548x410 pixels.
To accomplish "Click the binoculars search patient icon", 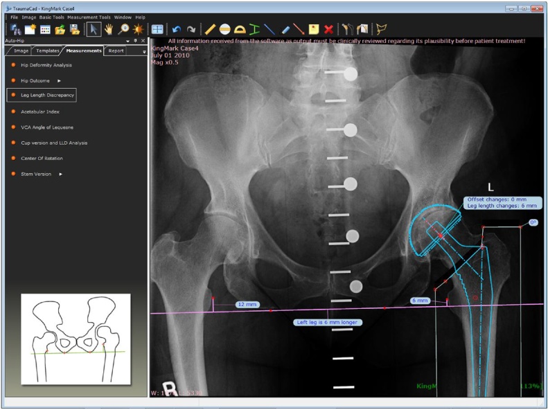I will click(15, 30).
